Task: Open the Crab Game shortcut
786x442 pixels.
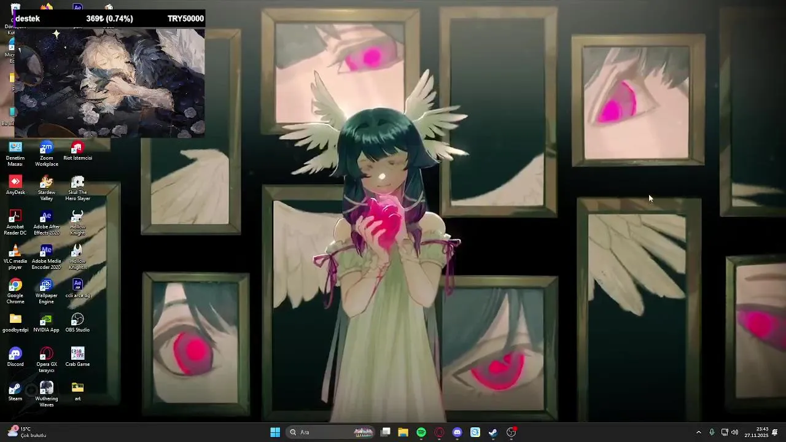Action: (77, 357)
